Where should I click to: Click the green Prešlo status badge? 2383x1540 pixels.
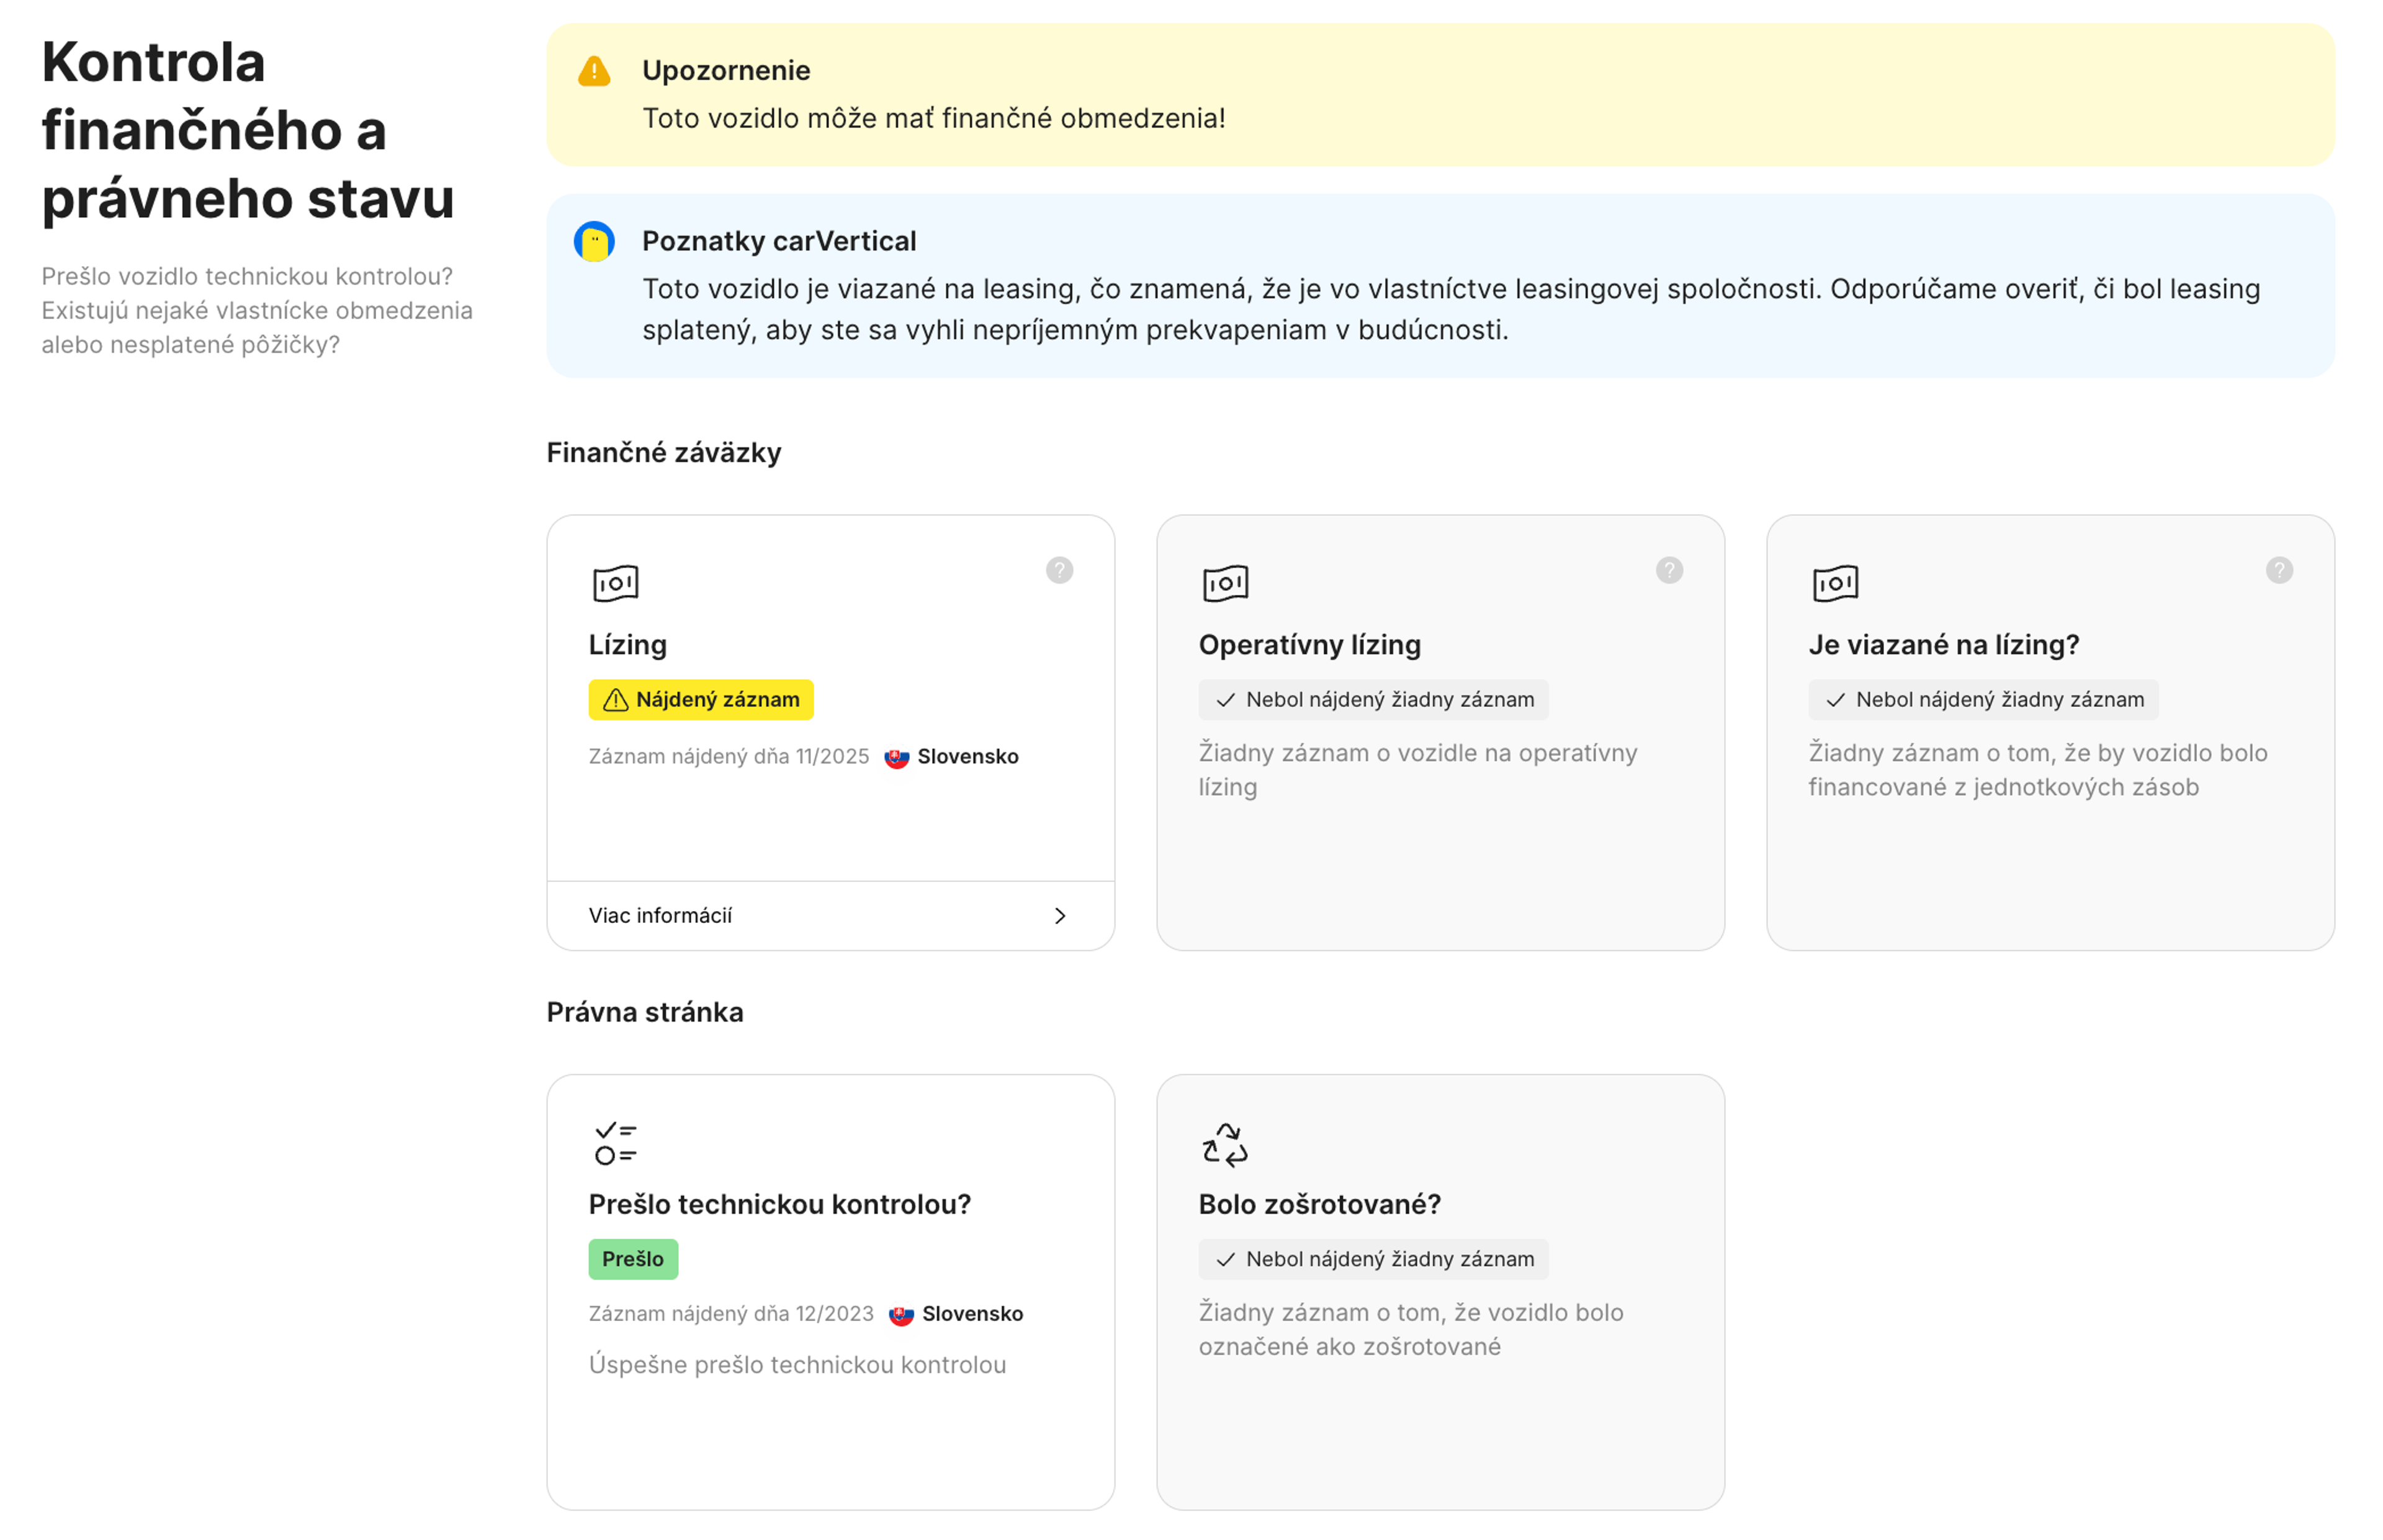(632, 1259)
